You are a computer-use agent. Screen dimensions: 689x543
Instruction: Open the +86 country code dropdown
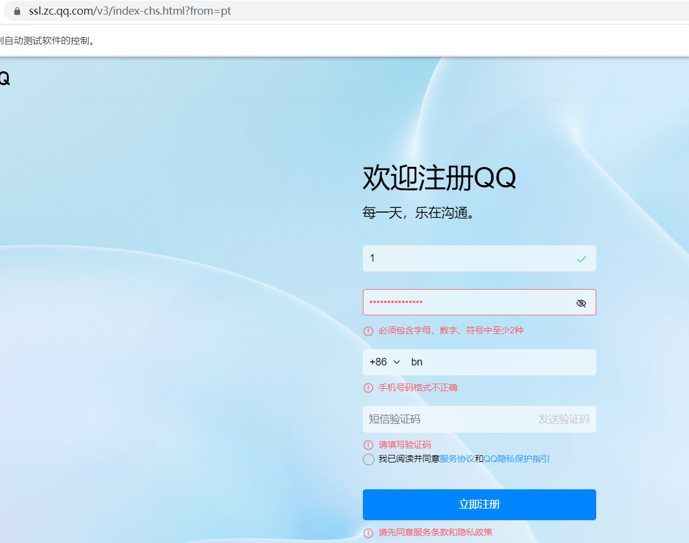click(384, 362)
